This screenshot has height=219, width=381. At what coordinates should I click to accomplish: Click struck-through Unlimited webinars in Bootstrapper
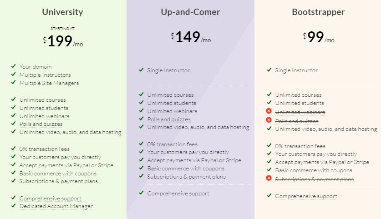300,112
